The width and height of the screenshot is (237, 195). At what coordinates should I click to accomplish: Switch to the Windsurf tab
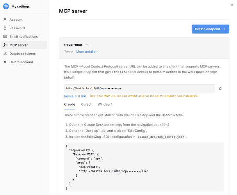(105, 105)
